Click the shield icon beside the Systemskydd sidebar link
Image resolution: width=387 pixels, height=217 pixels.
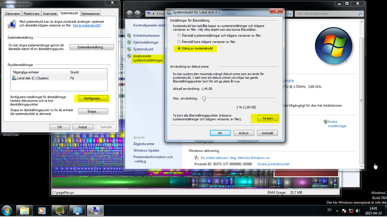[129, 49]
